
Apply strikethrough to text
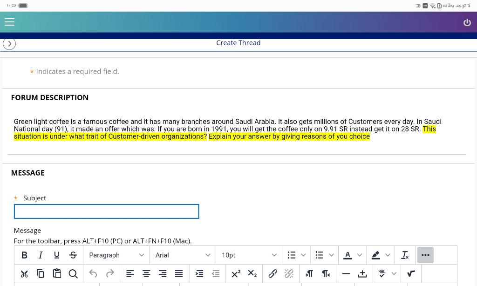tap(73, 255)
